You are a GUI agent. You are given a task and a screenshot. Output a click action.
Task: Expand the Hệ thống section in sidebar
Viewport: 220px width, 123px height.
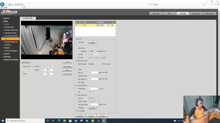[x=7, y=57]
